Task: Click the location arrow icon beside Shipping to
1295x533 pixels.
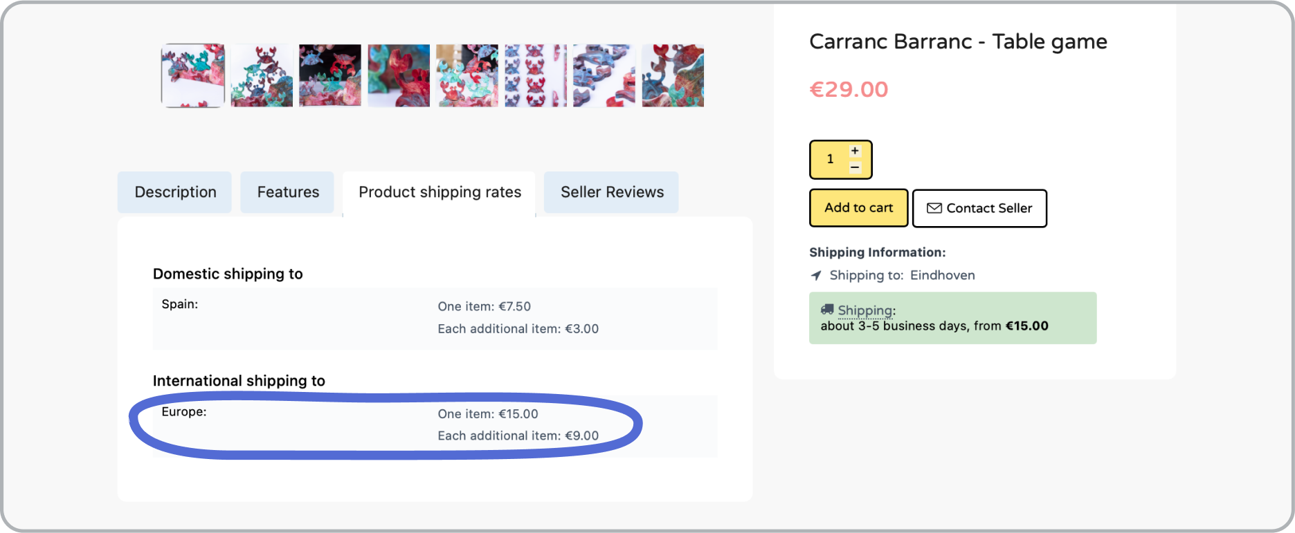Action: [816, 275]
